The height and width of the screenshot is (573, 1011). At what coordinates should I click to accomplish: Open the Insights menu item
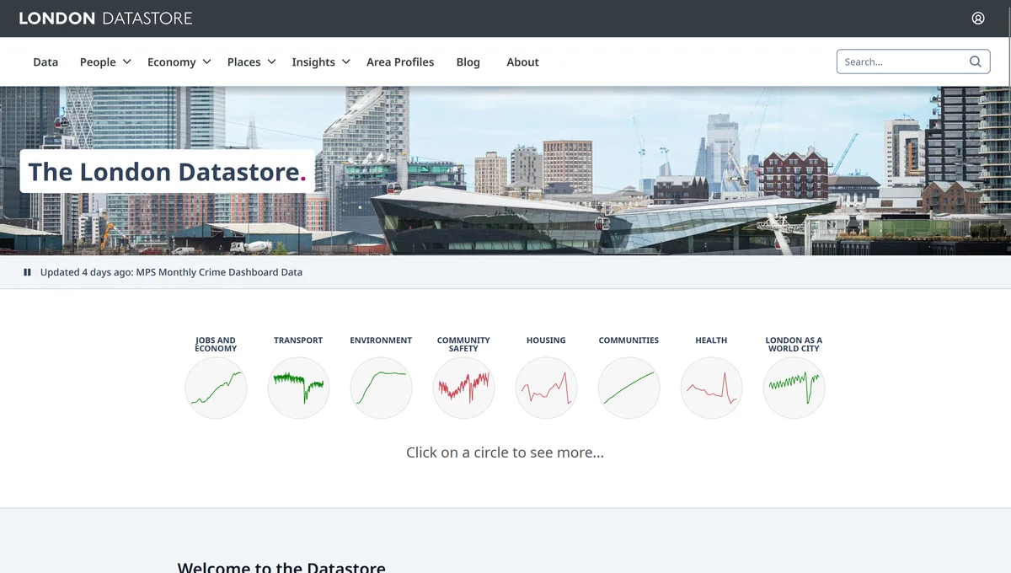pos(313,62)
